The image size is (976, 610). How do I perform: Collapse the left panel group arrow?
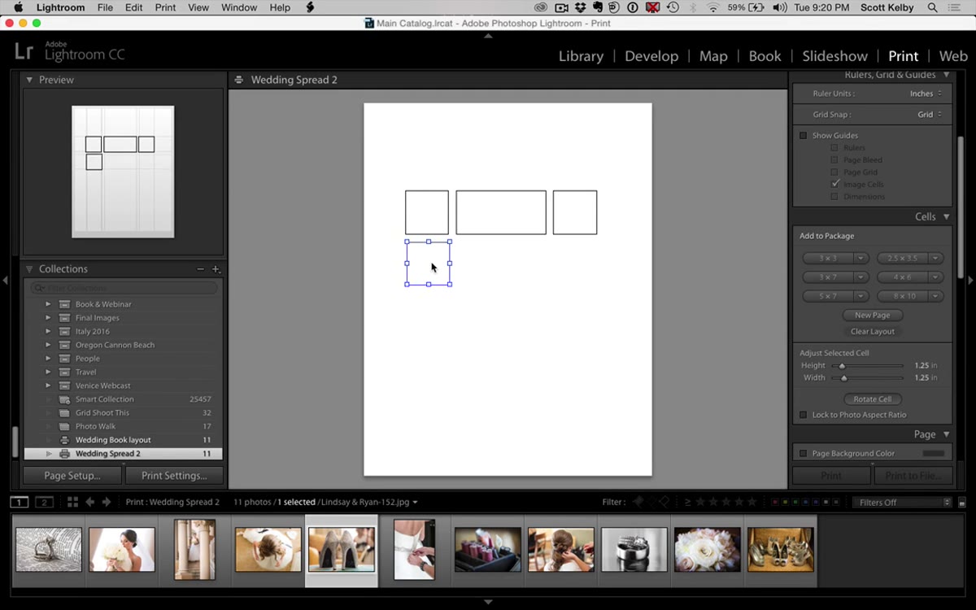(x=5, y=281)
